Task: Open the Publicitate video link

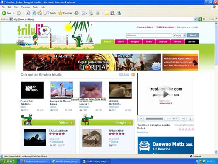Action: (165, 27)
